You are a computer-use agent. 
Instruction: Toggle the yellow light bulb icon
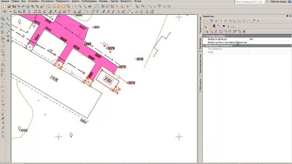[x=228, y=26]
